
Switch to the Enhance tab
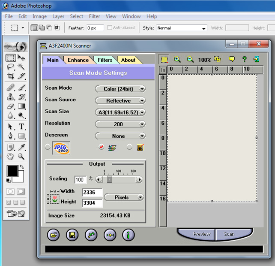coord(78,60)
